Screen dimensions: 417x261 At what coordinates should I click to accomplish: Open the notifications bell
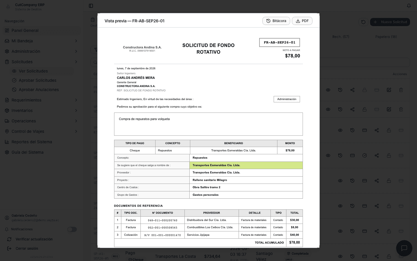pos(409,6)
